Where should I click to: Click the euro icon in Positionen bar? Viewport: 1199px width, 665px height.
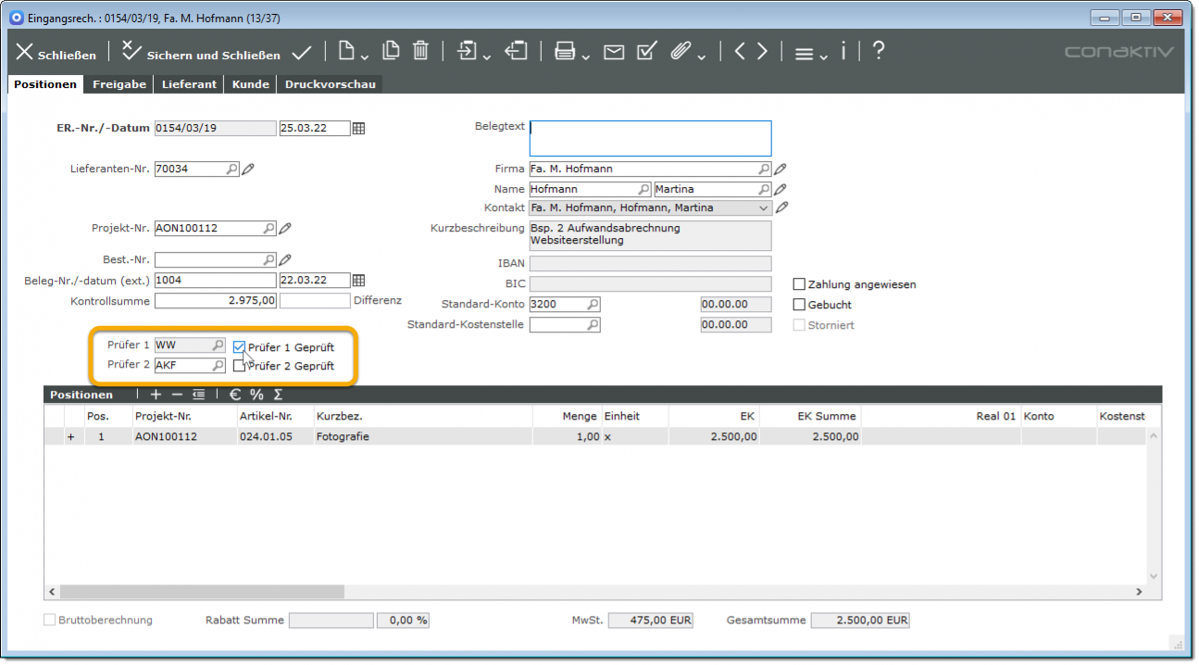click(235, 395)
